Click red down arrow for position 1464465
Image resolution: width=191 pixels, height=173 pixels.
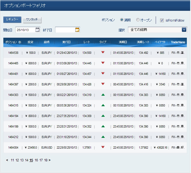click(103, 63)
